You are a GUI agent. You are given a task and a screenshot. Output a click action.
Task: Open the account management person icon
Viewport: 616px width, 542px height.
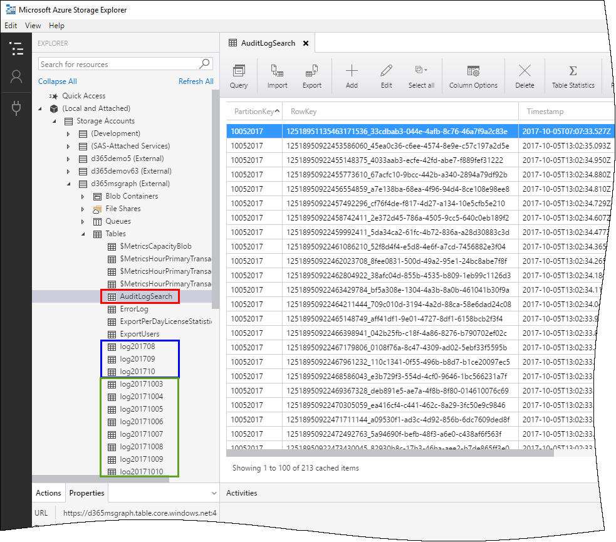[x=16, y=76]
